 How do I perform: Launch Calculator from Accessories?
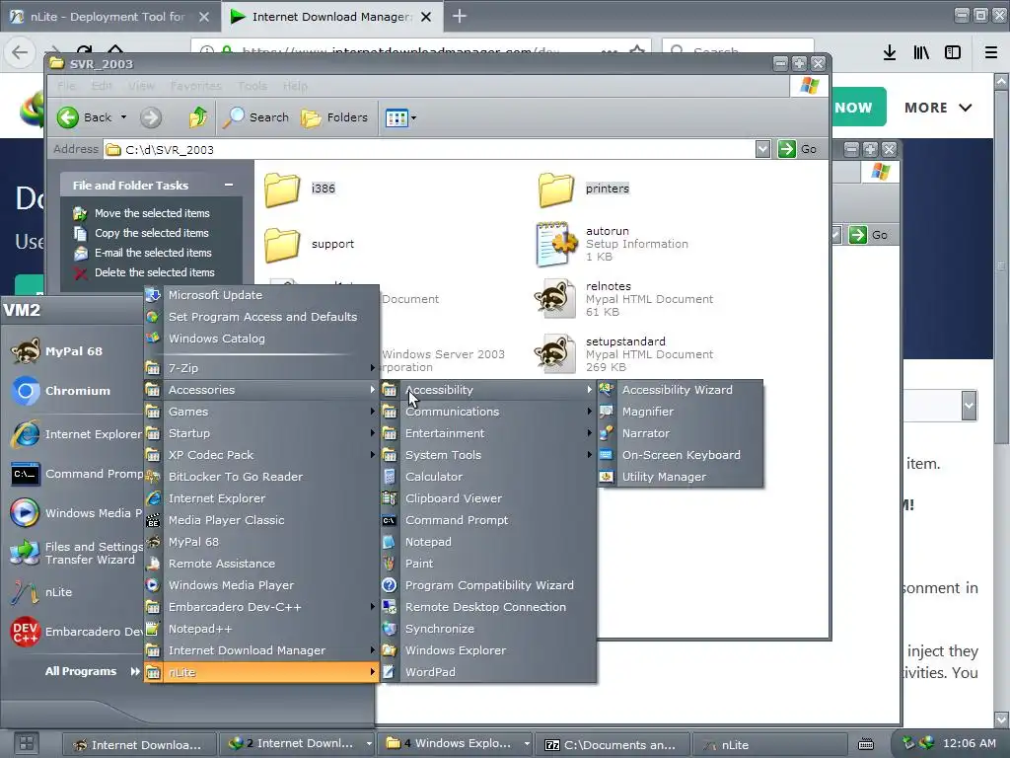pyautogui.click(x=487, y=477)
